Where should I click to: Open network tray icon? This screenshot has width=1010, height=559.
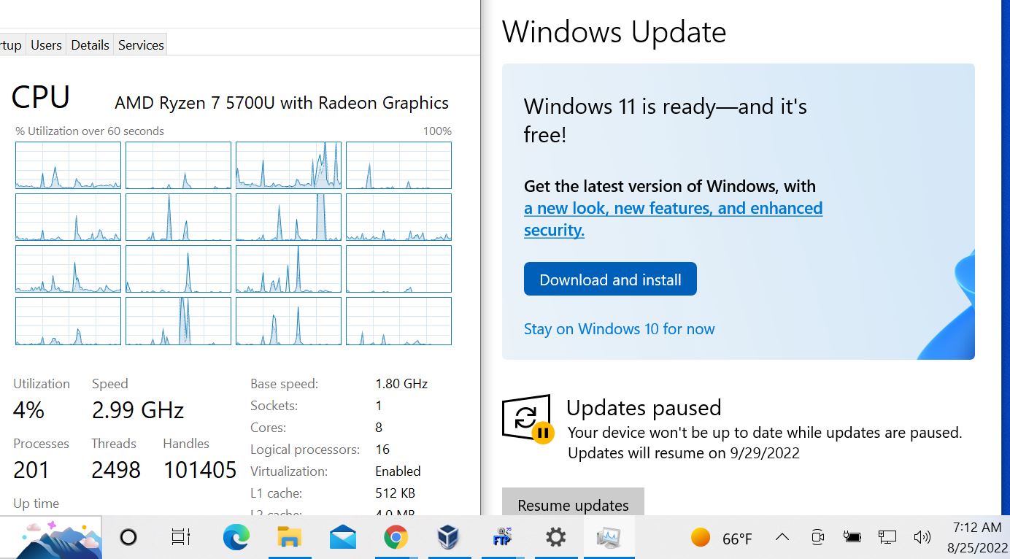pos(887,538)
